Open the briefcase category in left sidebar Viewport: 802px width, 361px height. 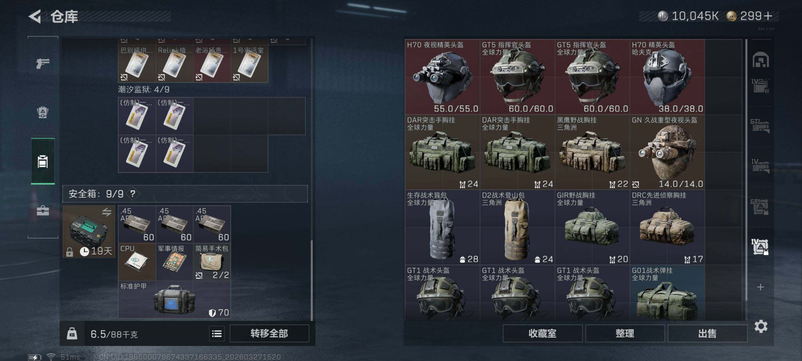pyautogui.click(x=43, y=211)
